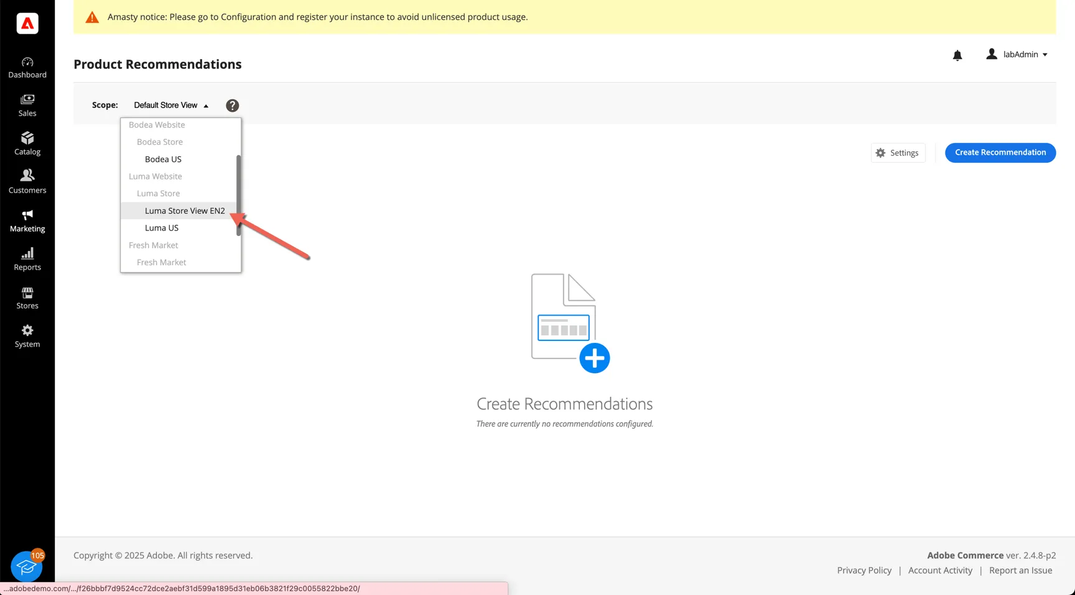Open the Stores icon in sidebar
Screen dimensions: 1075x595
point(27,292)
